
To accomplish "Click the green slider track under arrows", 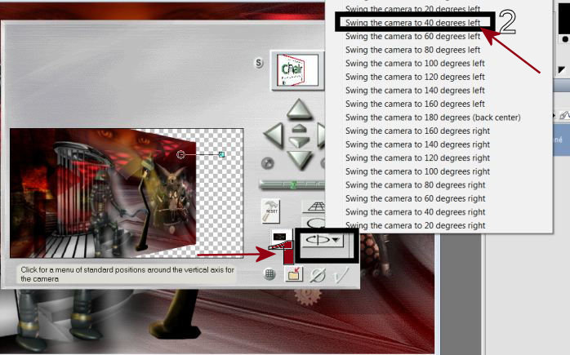I will tap(292, 184).
